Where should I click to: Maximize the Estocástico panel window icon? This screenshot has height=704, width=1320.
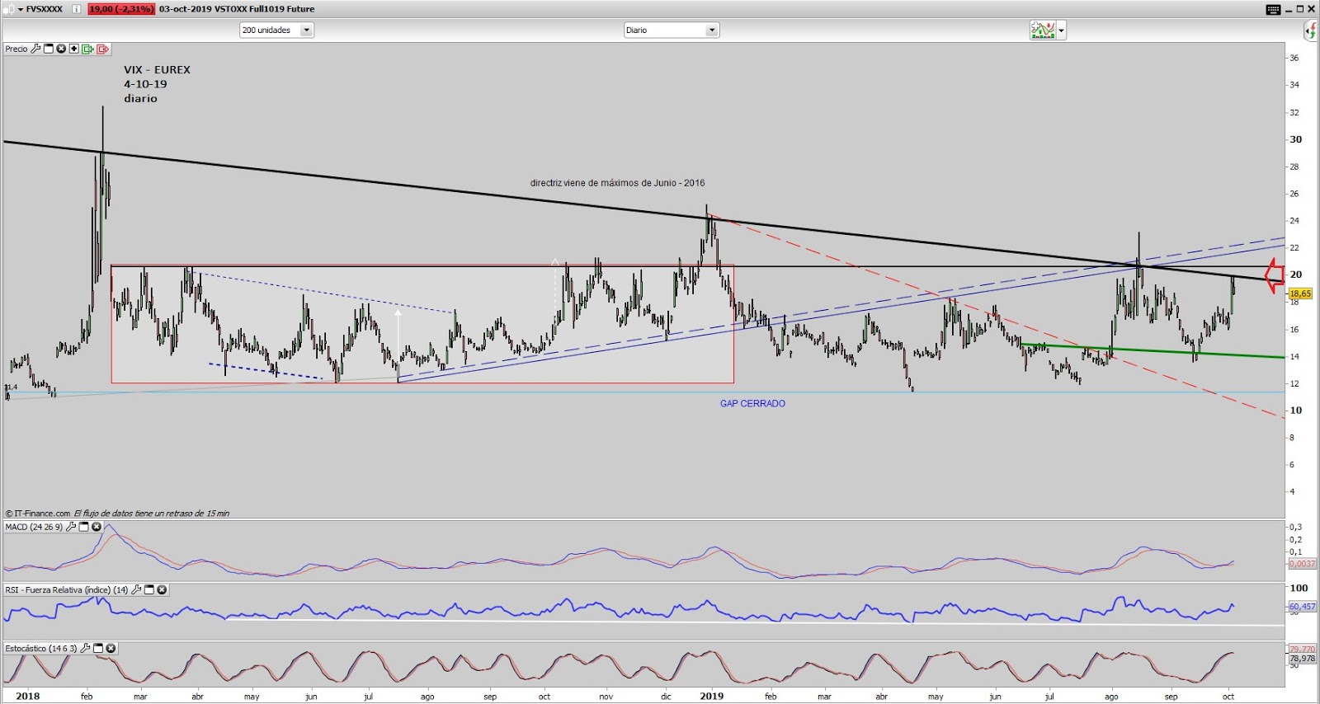(x=98, y=648)
